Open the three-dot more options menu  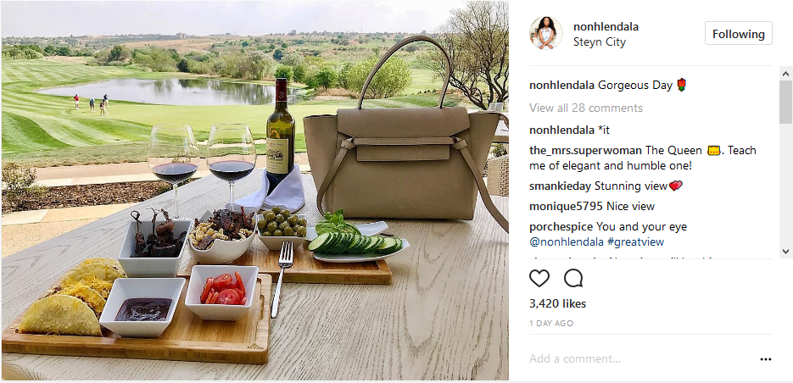coord(766,359)
